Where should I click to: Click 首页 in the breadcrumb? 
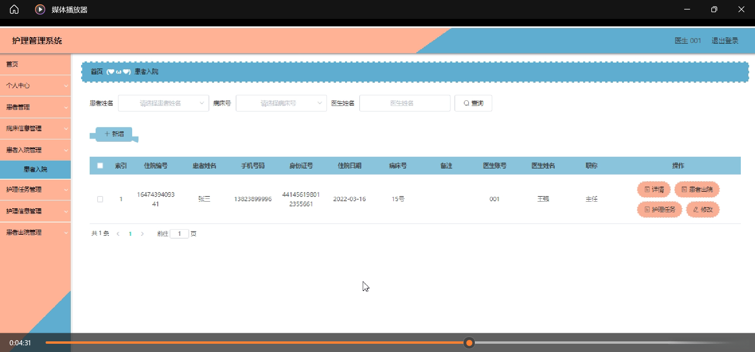pos(97,72)
